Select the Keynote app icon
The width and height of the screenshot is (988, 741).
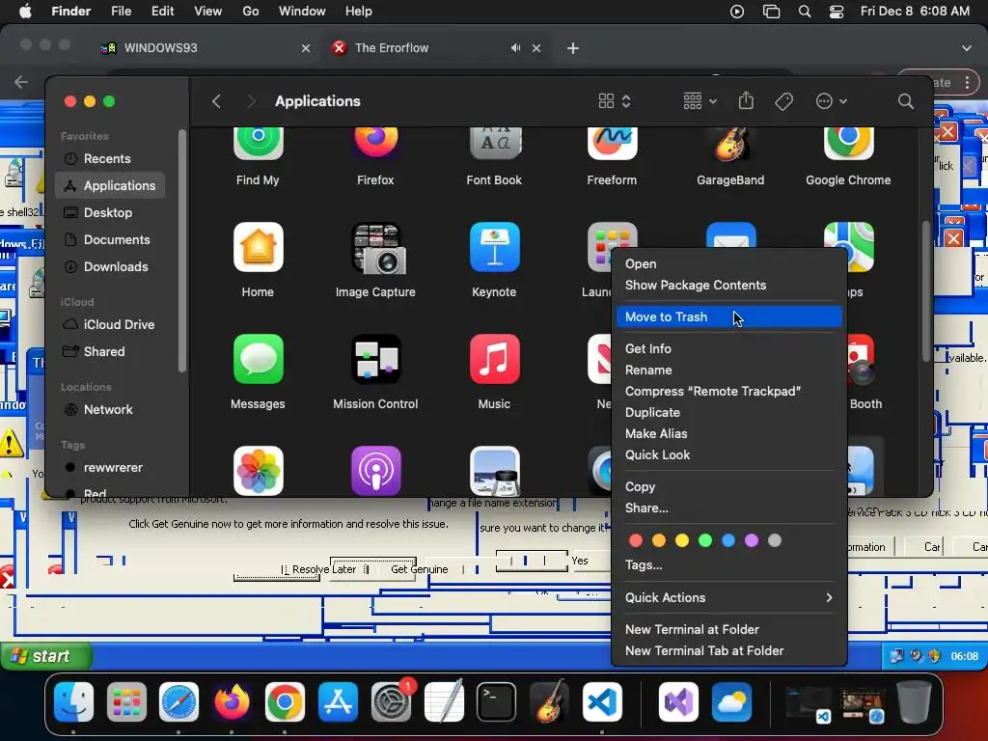click(x=494, y=247)
